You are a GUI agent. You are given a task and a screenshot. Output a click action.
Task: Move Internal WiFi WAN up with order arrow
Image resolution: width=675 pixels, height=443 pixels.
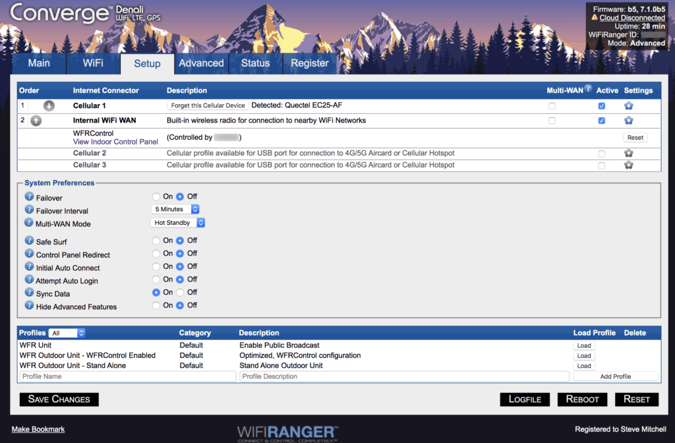click(x=36, y=121)
